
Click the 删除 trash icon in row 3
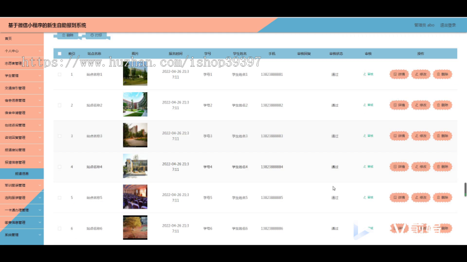click(x=443, y=136)
